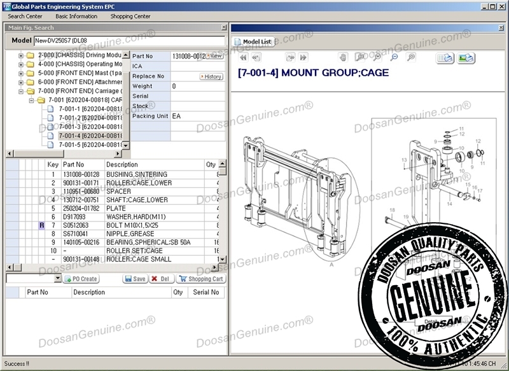Expand the 5-000 FRONT END Mast folder
The width and height of the screenshot is (509, 371).
21,73
